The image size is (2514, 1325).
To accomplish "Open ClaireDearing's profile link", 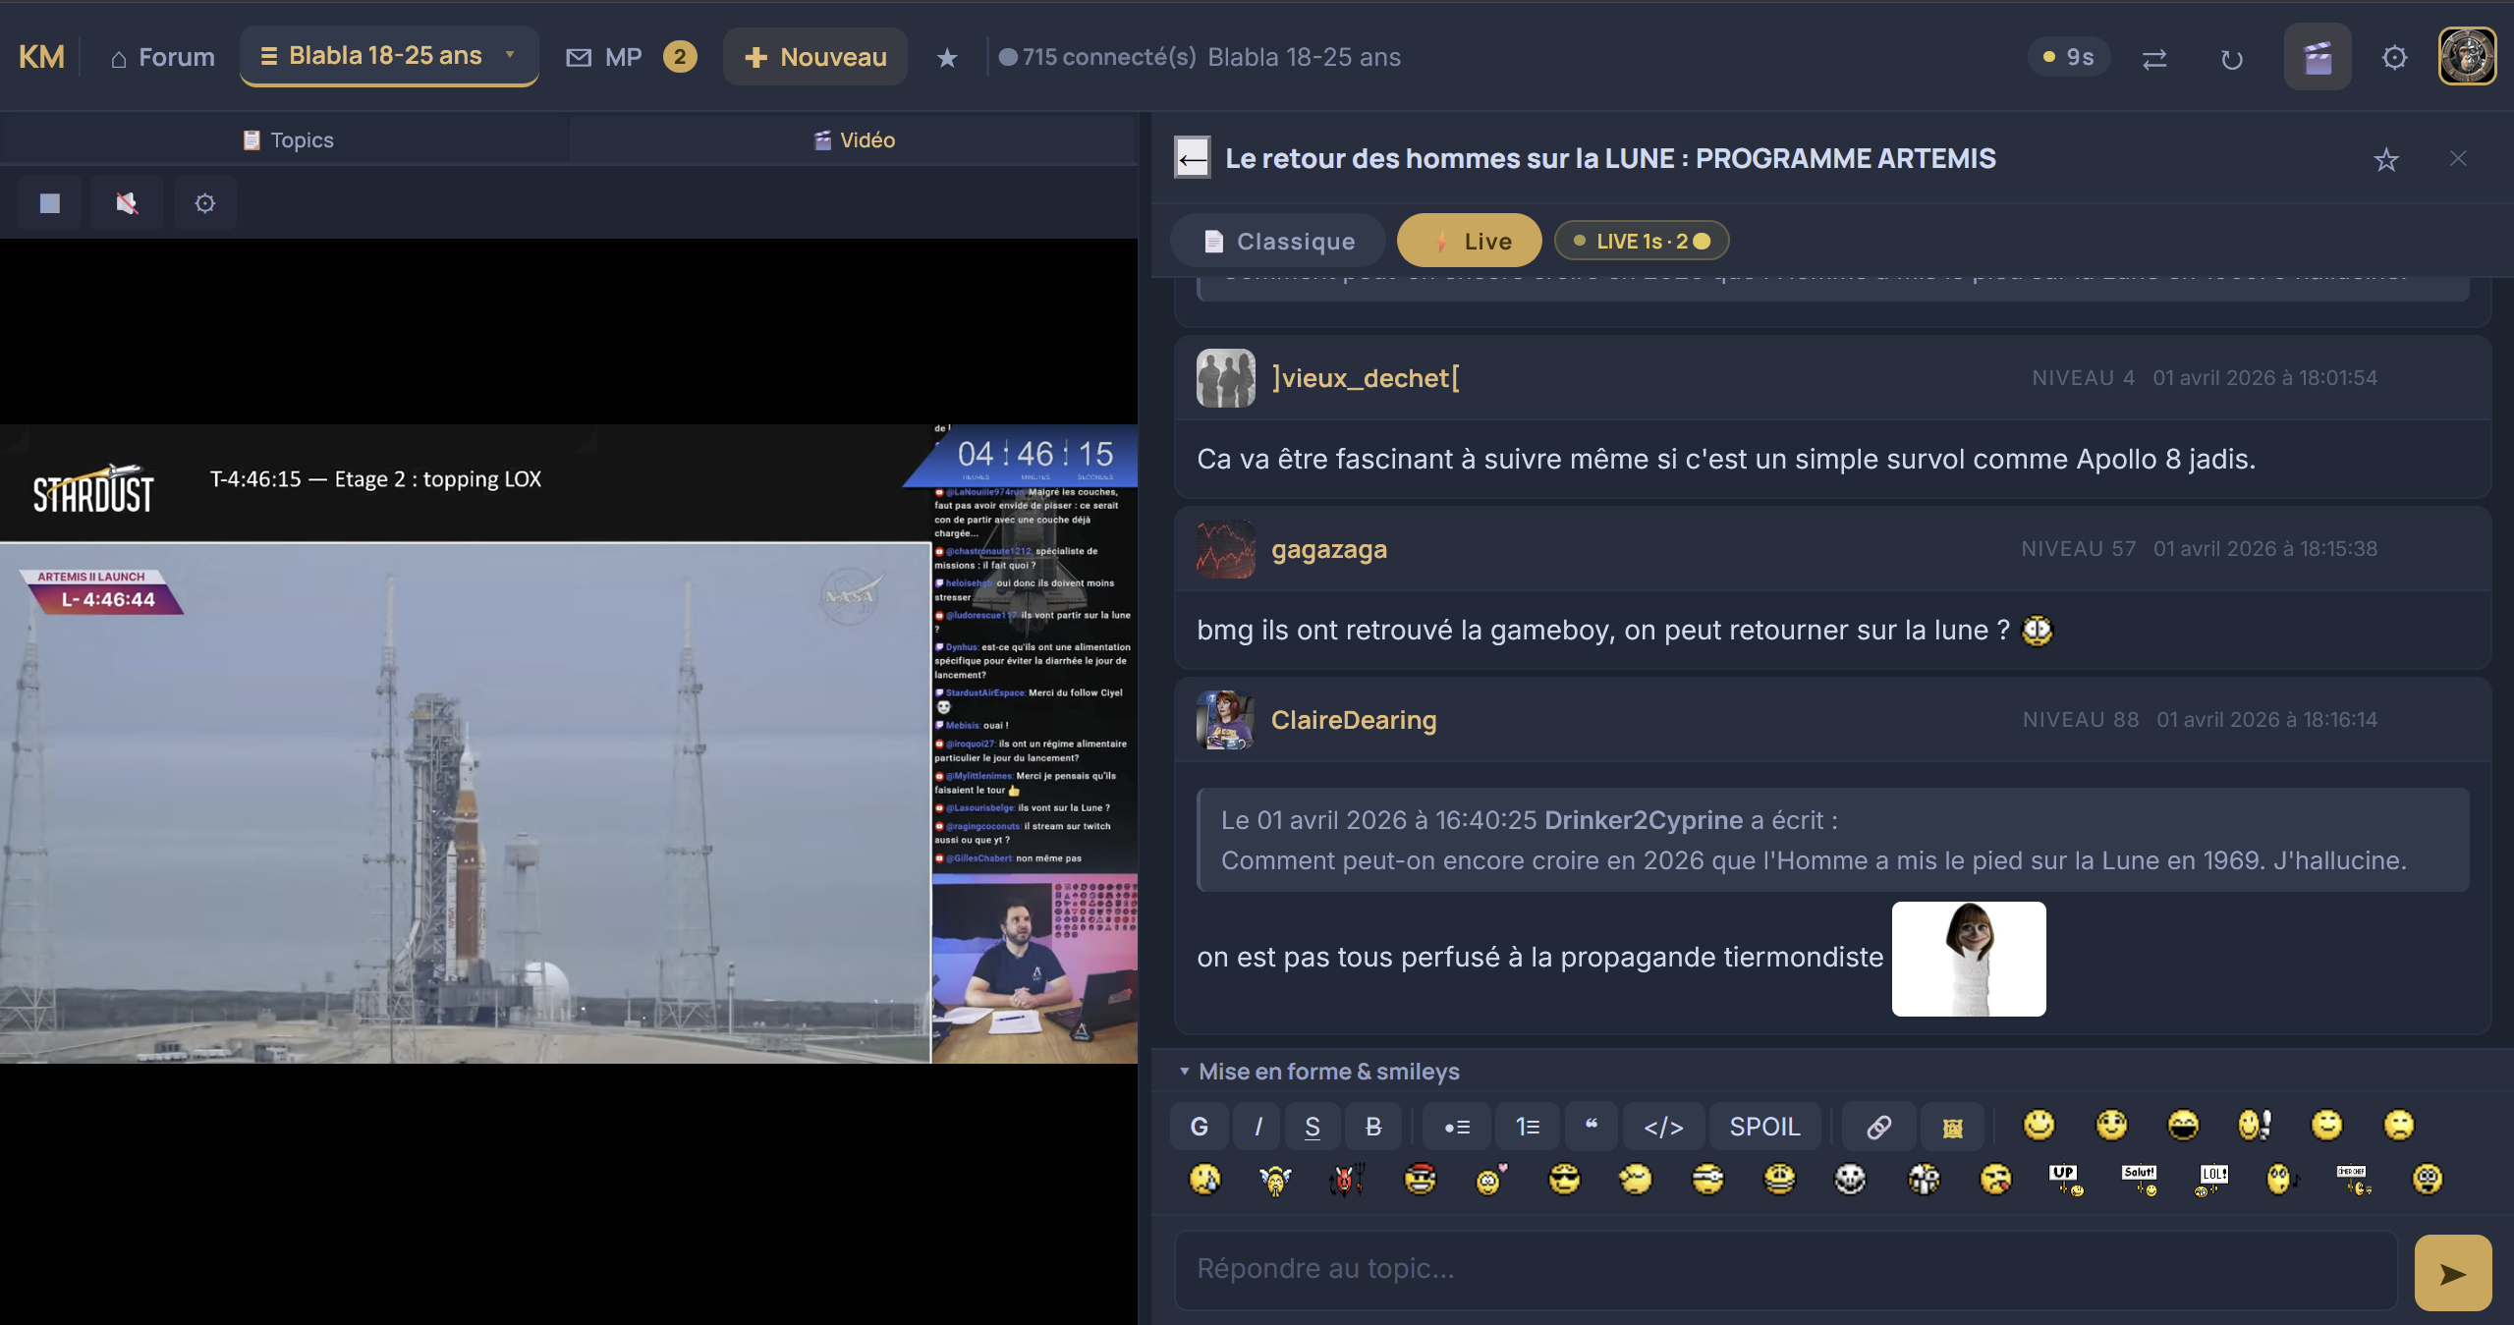I will [x=1353, y=720].
